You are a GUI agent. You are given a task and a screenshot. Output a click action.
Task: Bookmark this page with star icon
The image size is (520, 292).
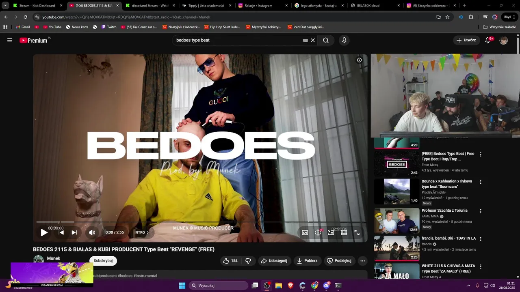click(447, 17)
